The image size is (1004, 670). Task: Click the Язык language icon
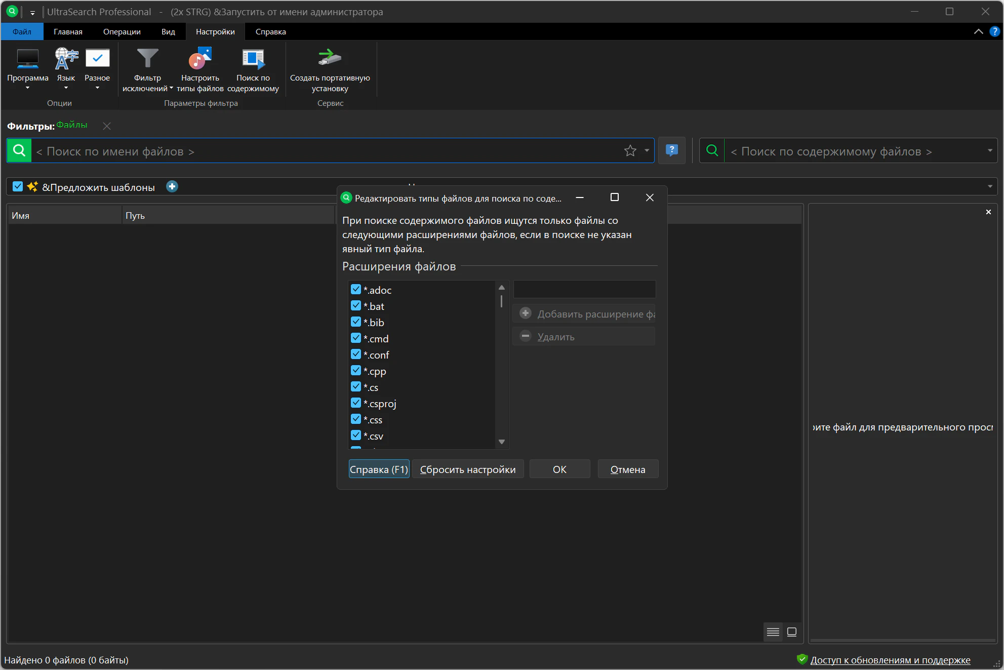point(66,60)
